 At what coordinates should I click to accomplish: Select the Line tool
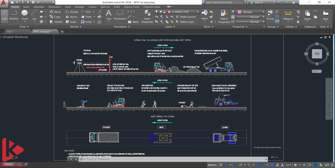click(x=4, y=15)
